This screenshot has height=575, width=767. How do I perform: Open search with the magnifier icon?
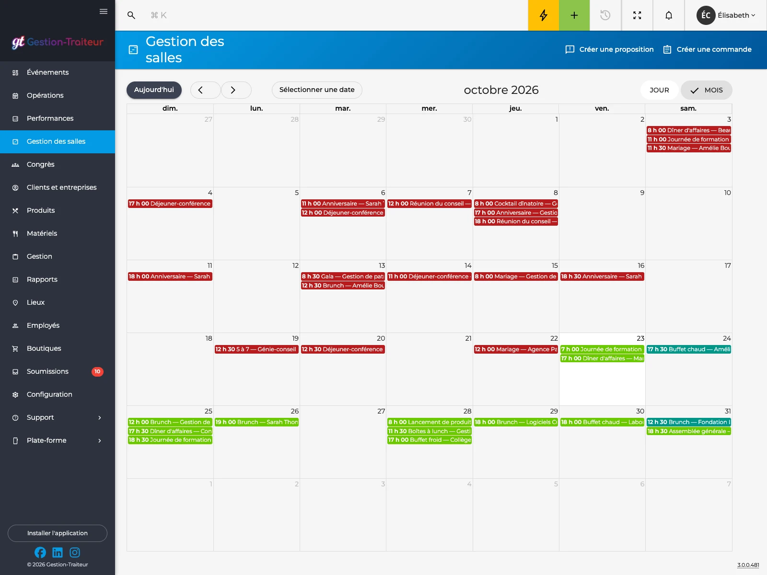[x=131, y=15]
